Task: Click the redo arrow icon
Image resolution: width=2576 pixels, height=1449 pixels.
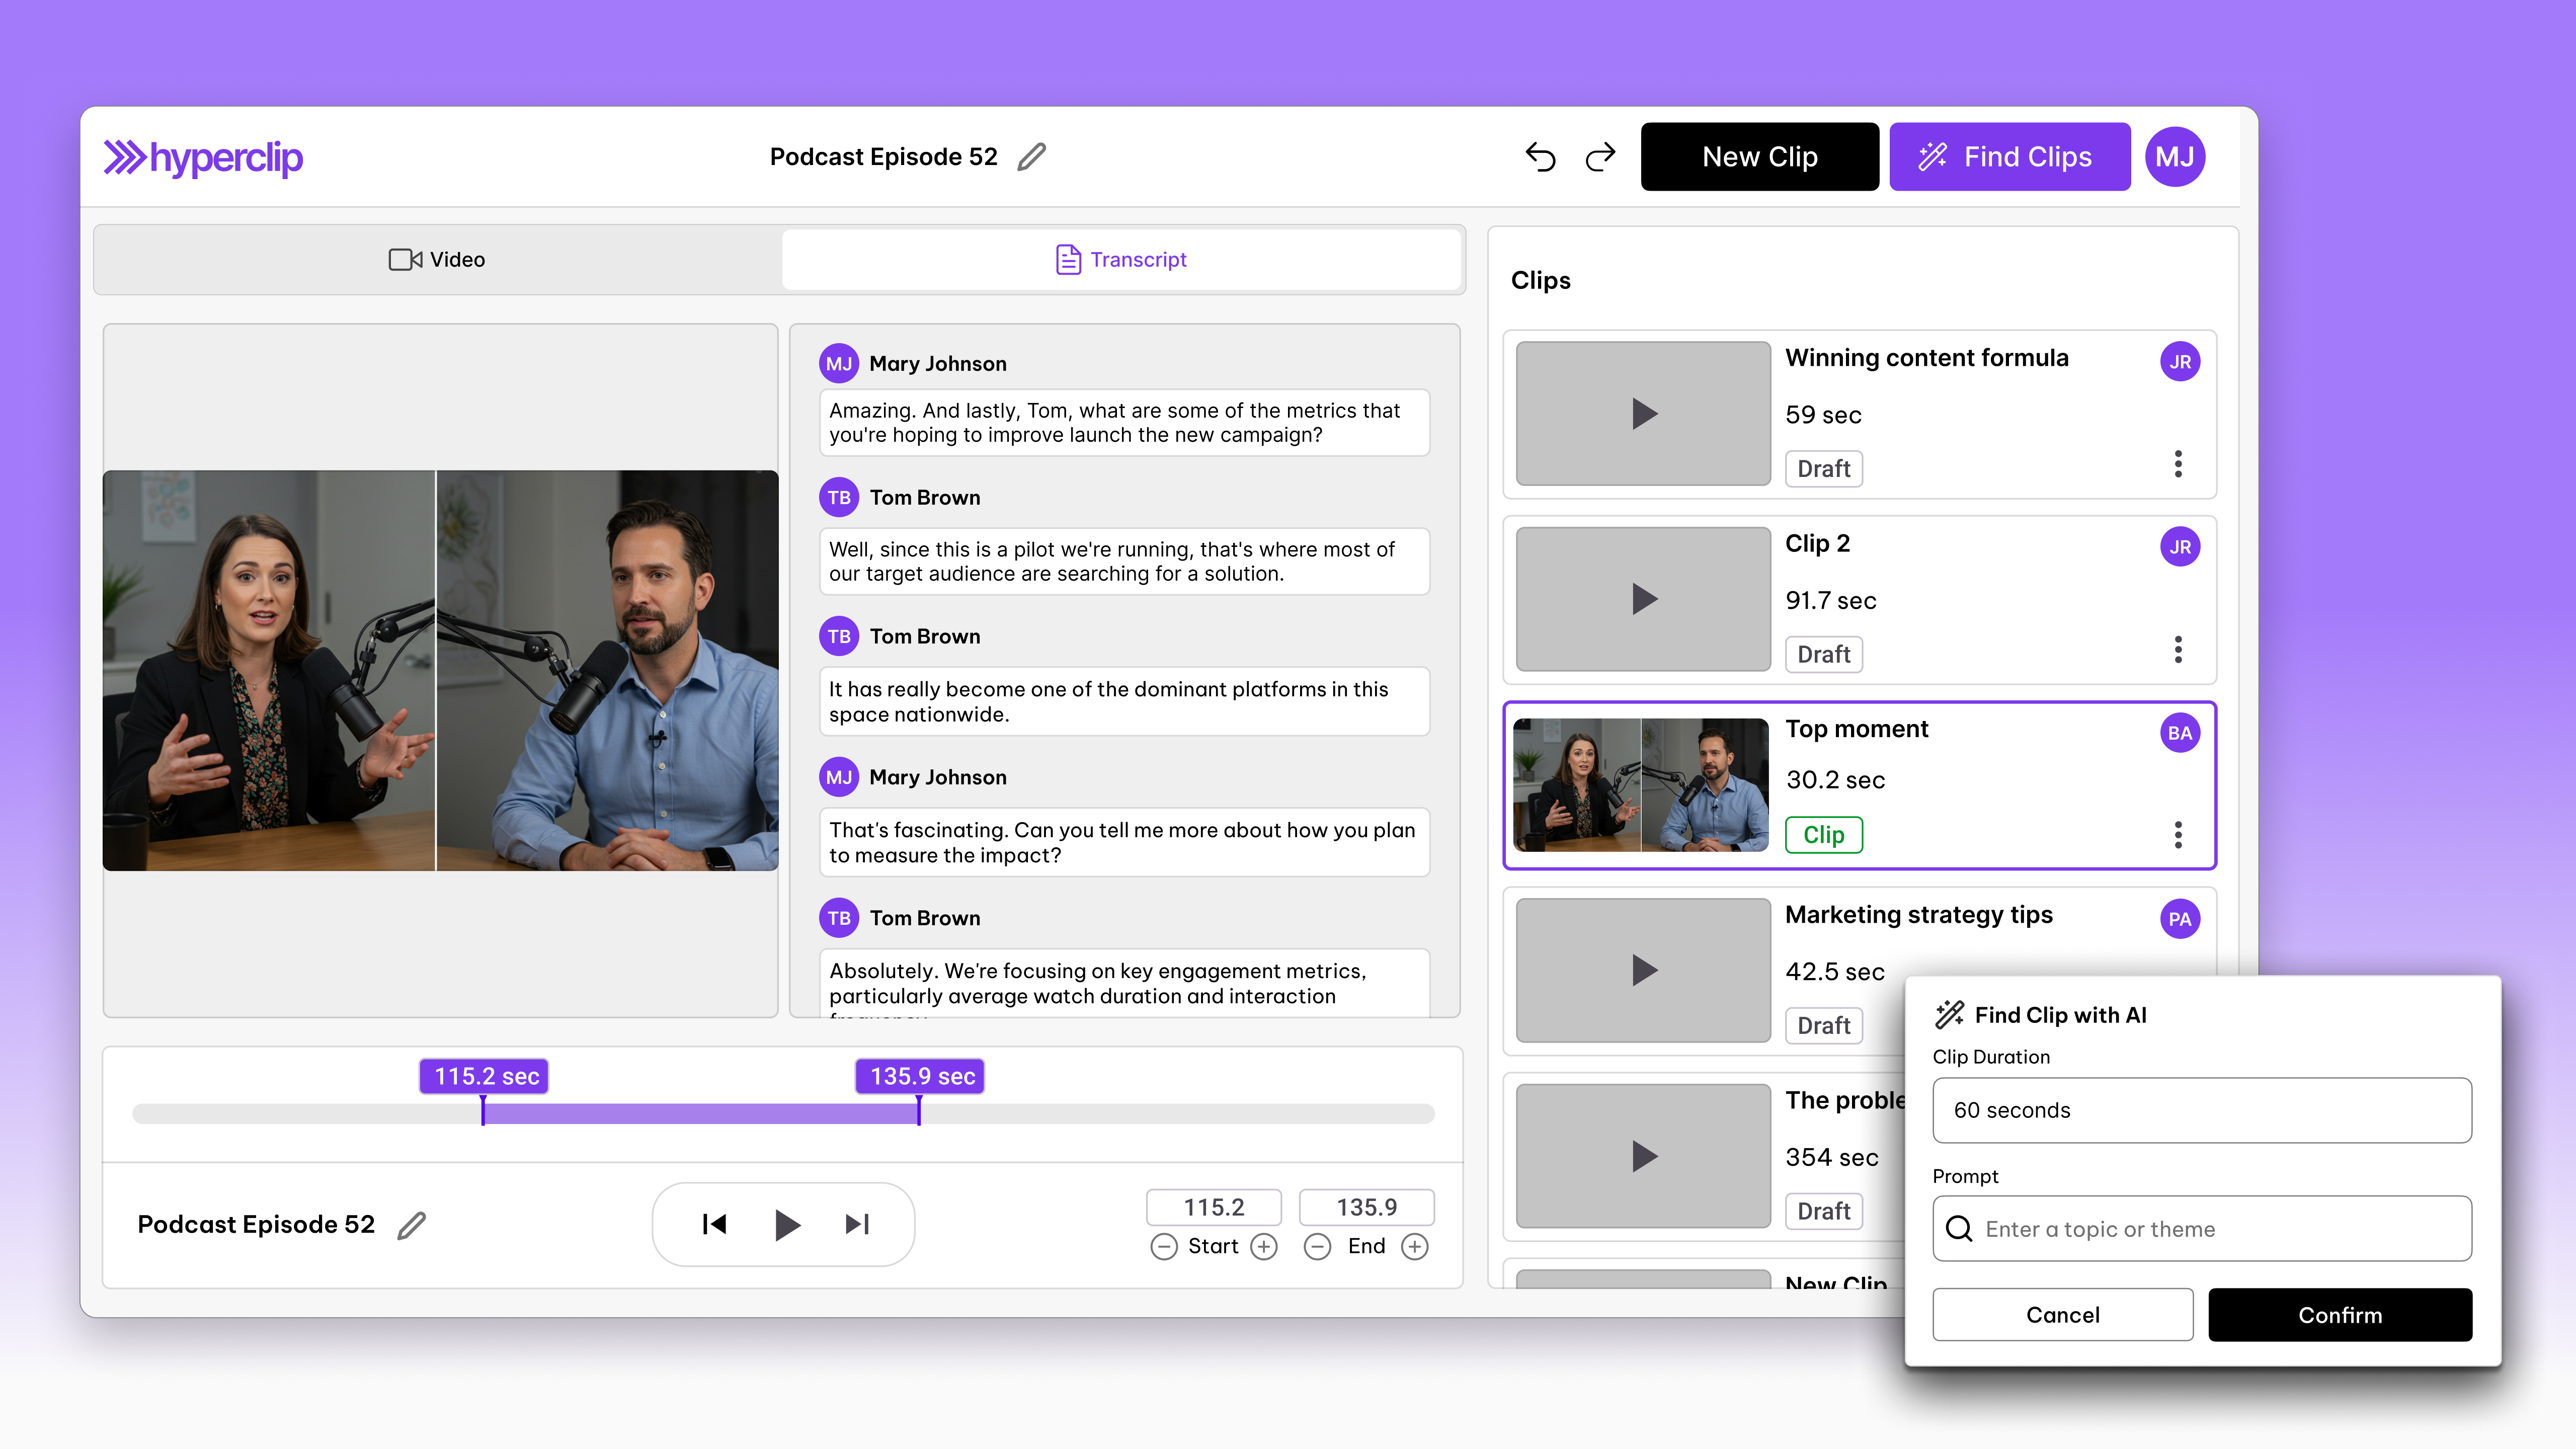Action: [1600, 157]
